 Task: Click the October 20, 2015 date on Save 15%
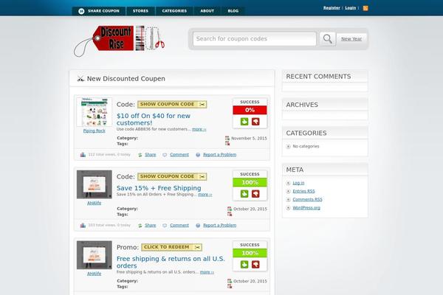250,209
